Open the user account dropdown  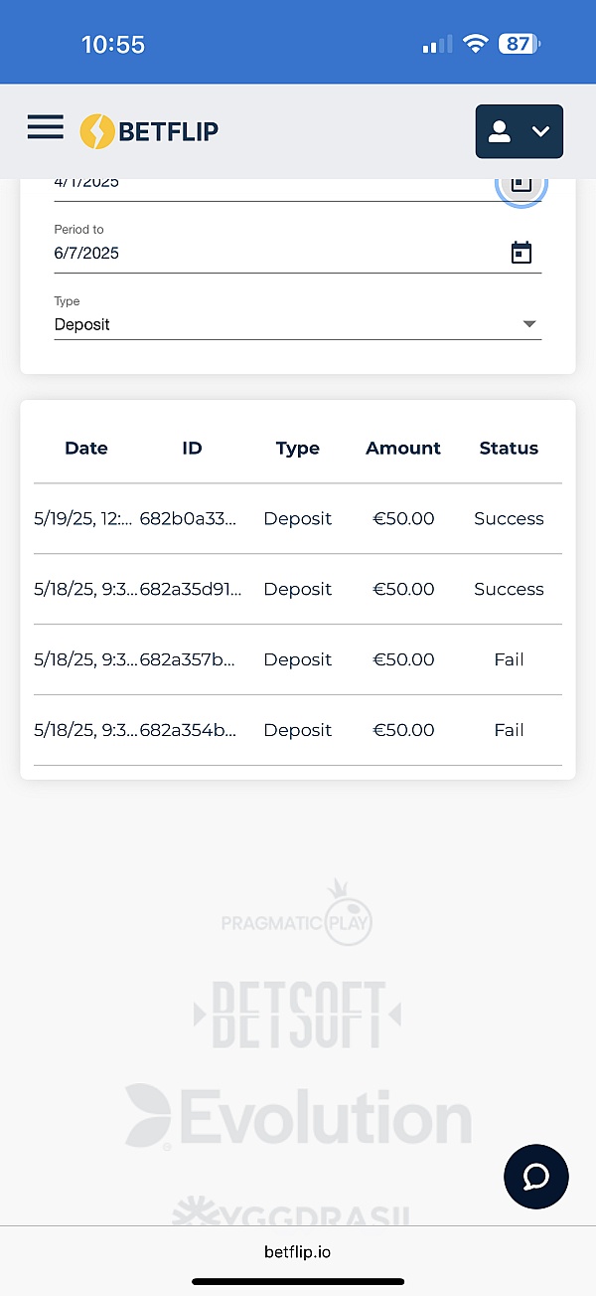(520, 131)
